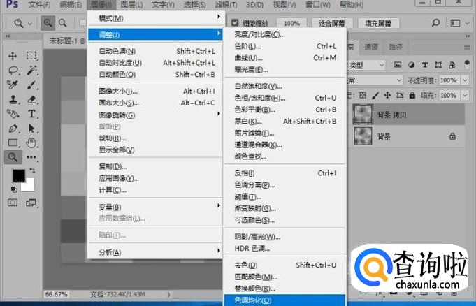Switch to the 通道 tab
476x306 pixels.
tap(371, 47)
